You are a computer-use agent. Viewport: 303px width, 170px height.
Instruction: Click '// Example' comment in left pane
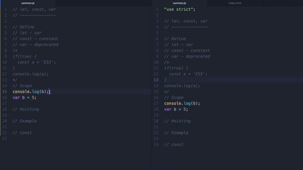pyautogui.click(x=25, y=121)
